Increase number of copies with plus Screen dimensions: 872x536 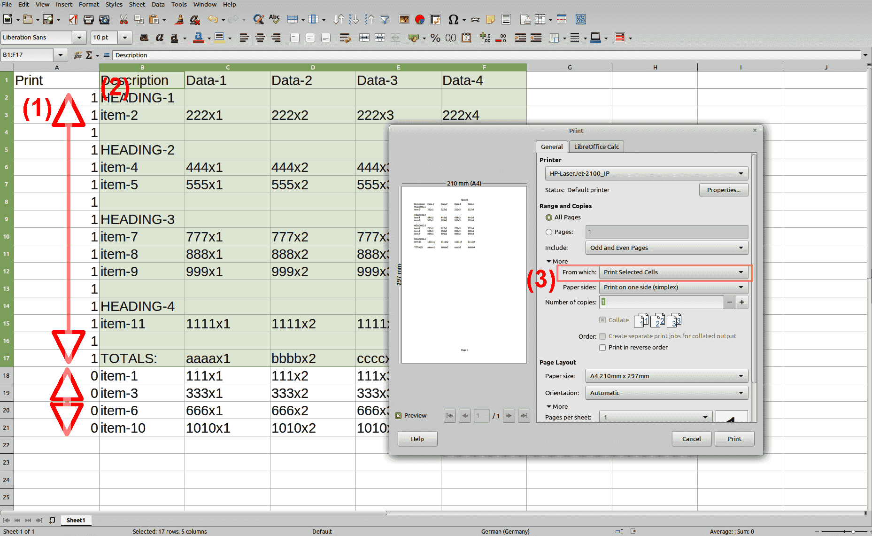tap(742, 303)
